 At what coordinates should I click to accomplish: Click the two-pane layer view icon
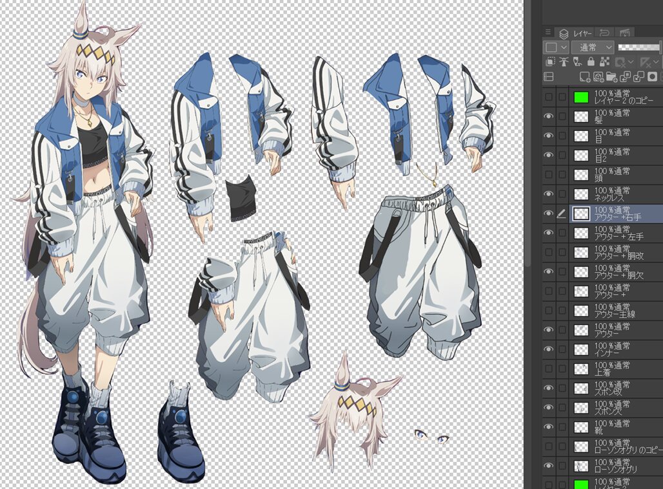[x=548, y=77]
